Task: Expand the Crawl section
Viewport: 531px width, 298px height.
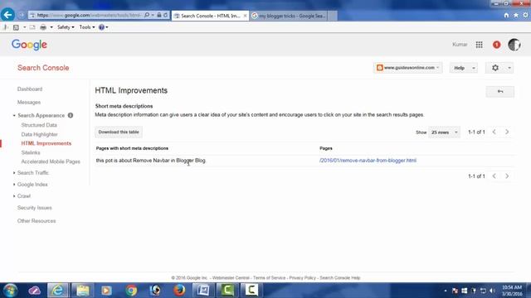Action: (x=24, y=196)
